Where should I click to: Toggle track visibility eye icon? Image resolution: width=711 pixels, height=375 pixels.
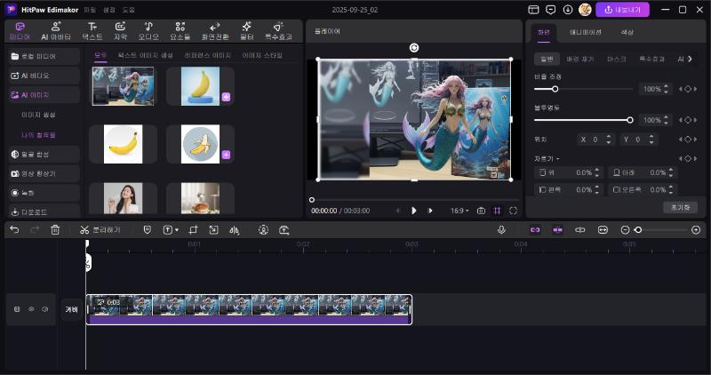point(31,309)
